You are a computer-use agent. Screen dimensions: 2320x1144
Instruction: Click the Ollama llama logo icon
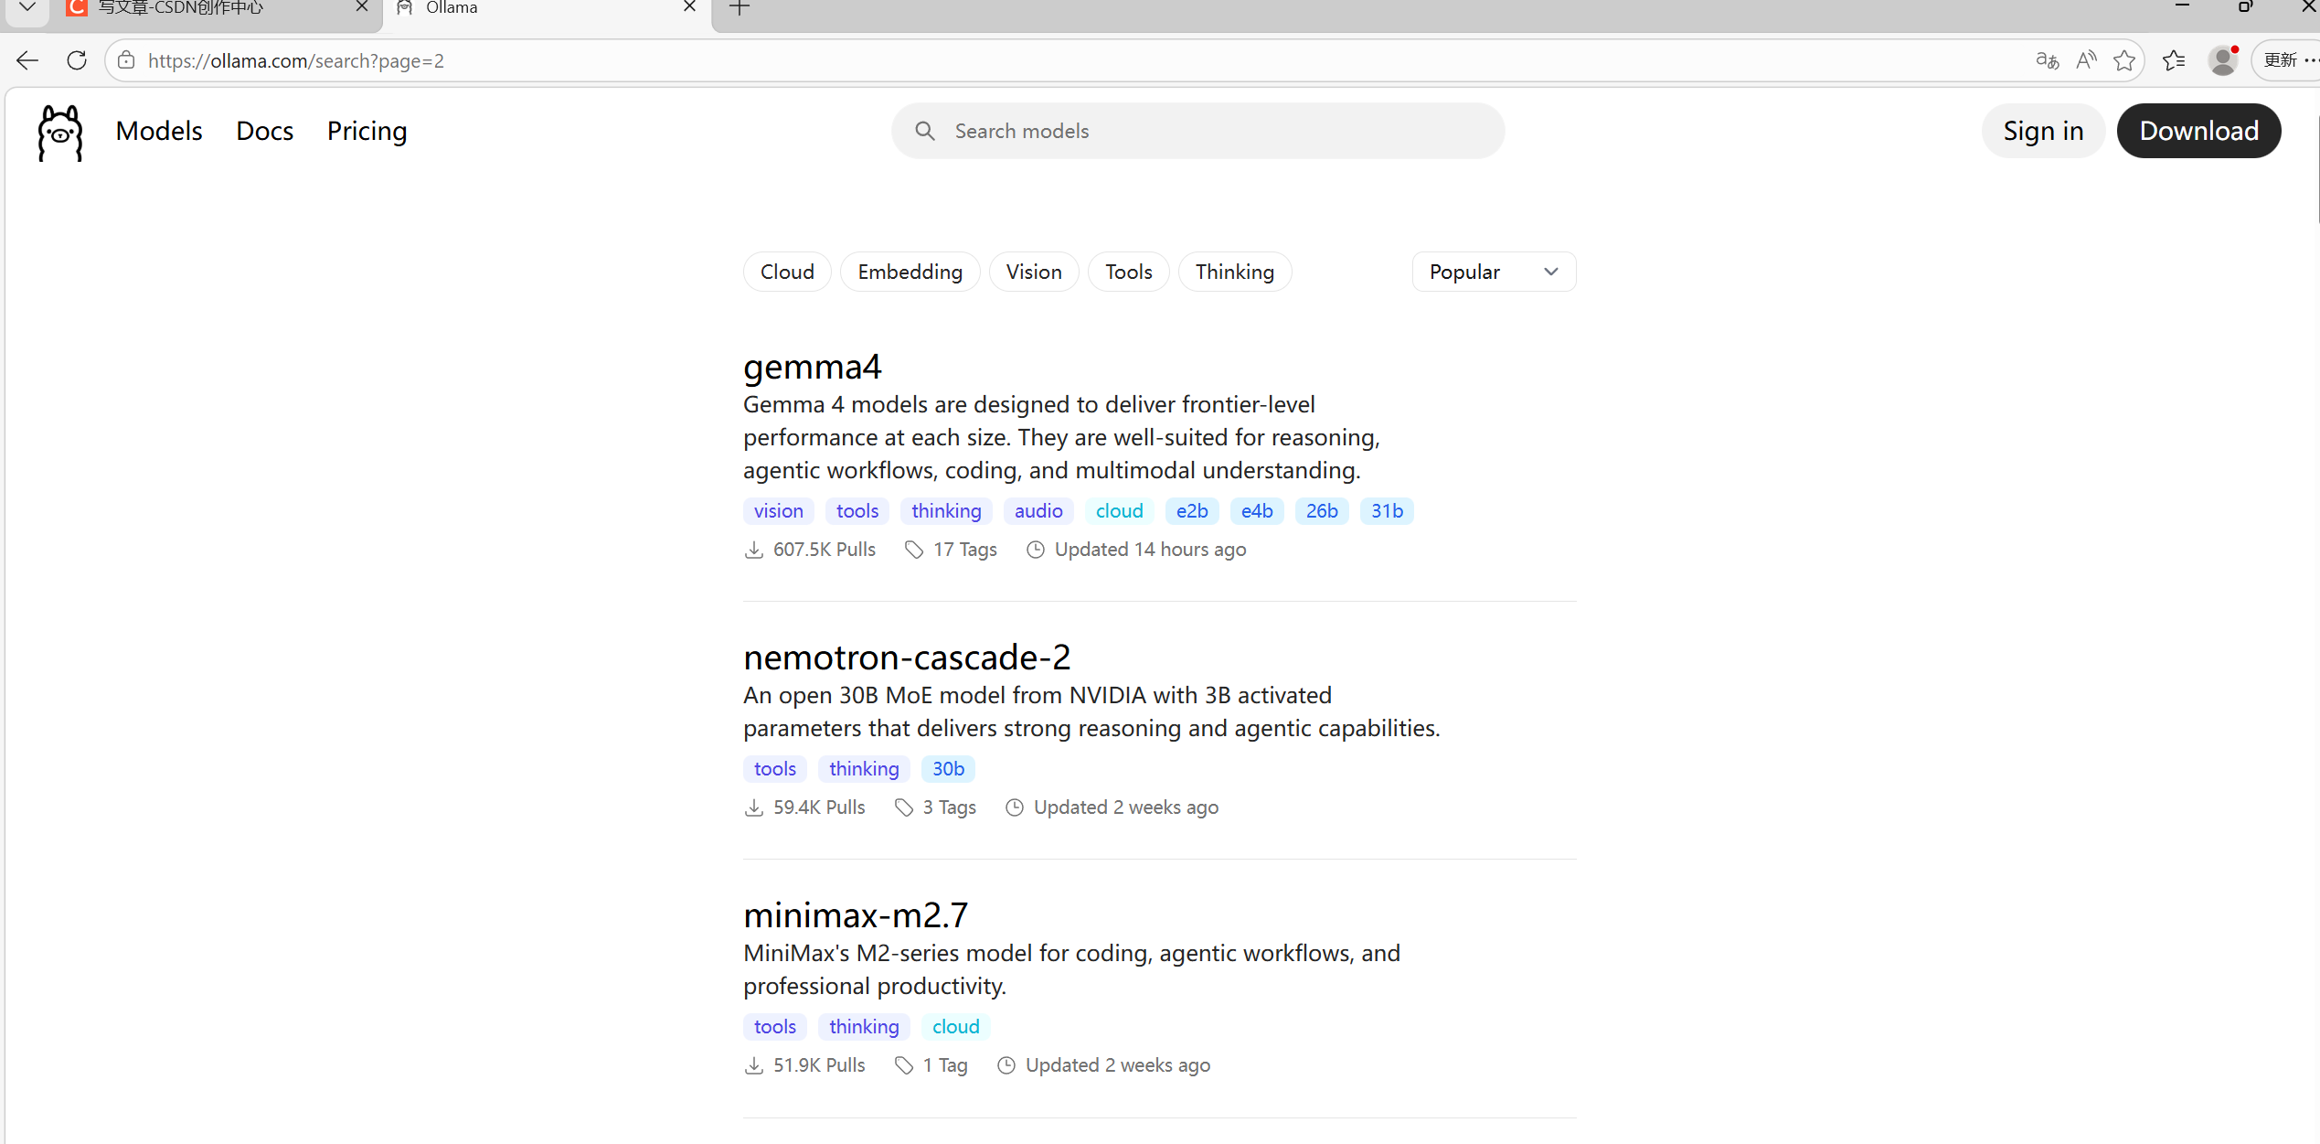click(x=60, y=133)
